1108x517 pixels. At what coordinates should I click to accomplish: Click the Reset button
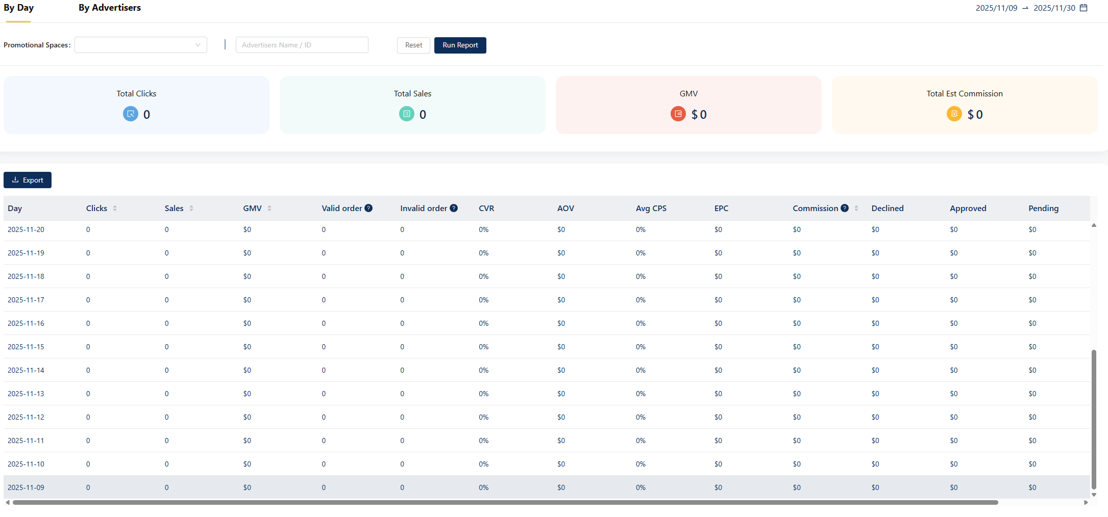click(413, 45)
